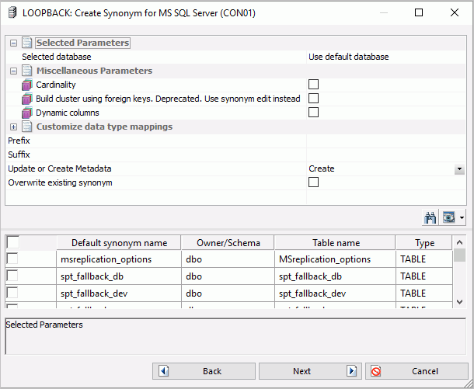This screenshot has height=389, width=474.
Task: Click the Cancel button
Action: (x=416, y=371)
